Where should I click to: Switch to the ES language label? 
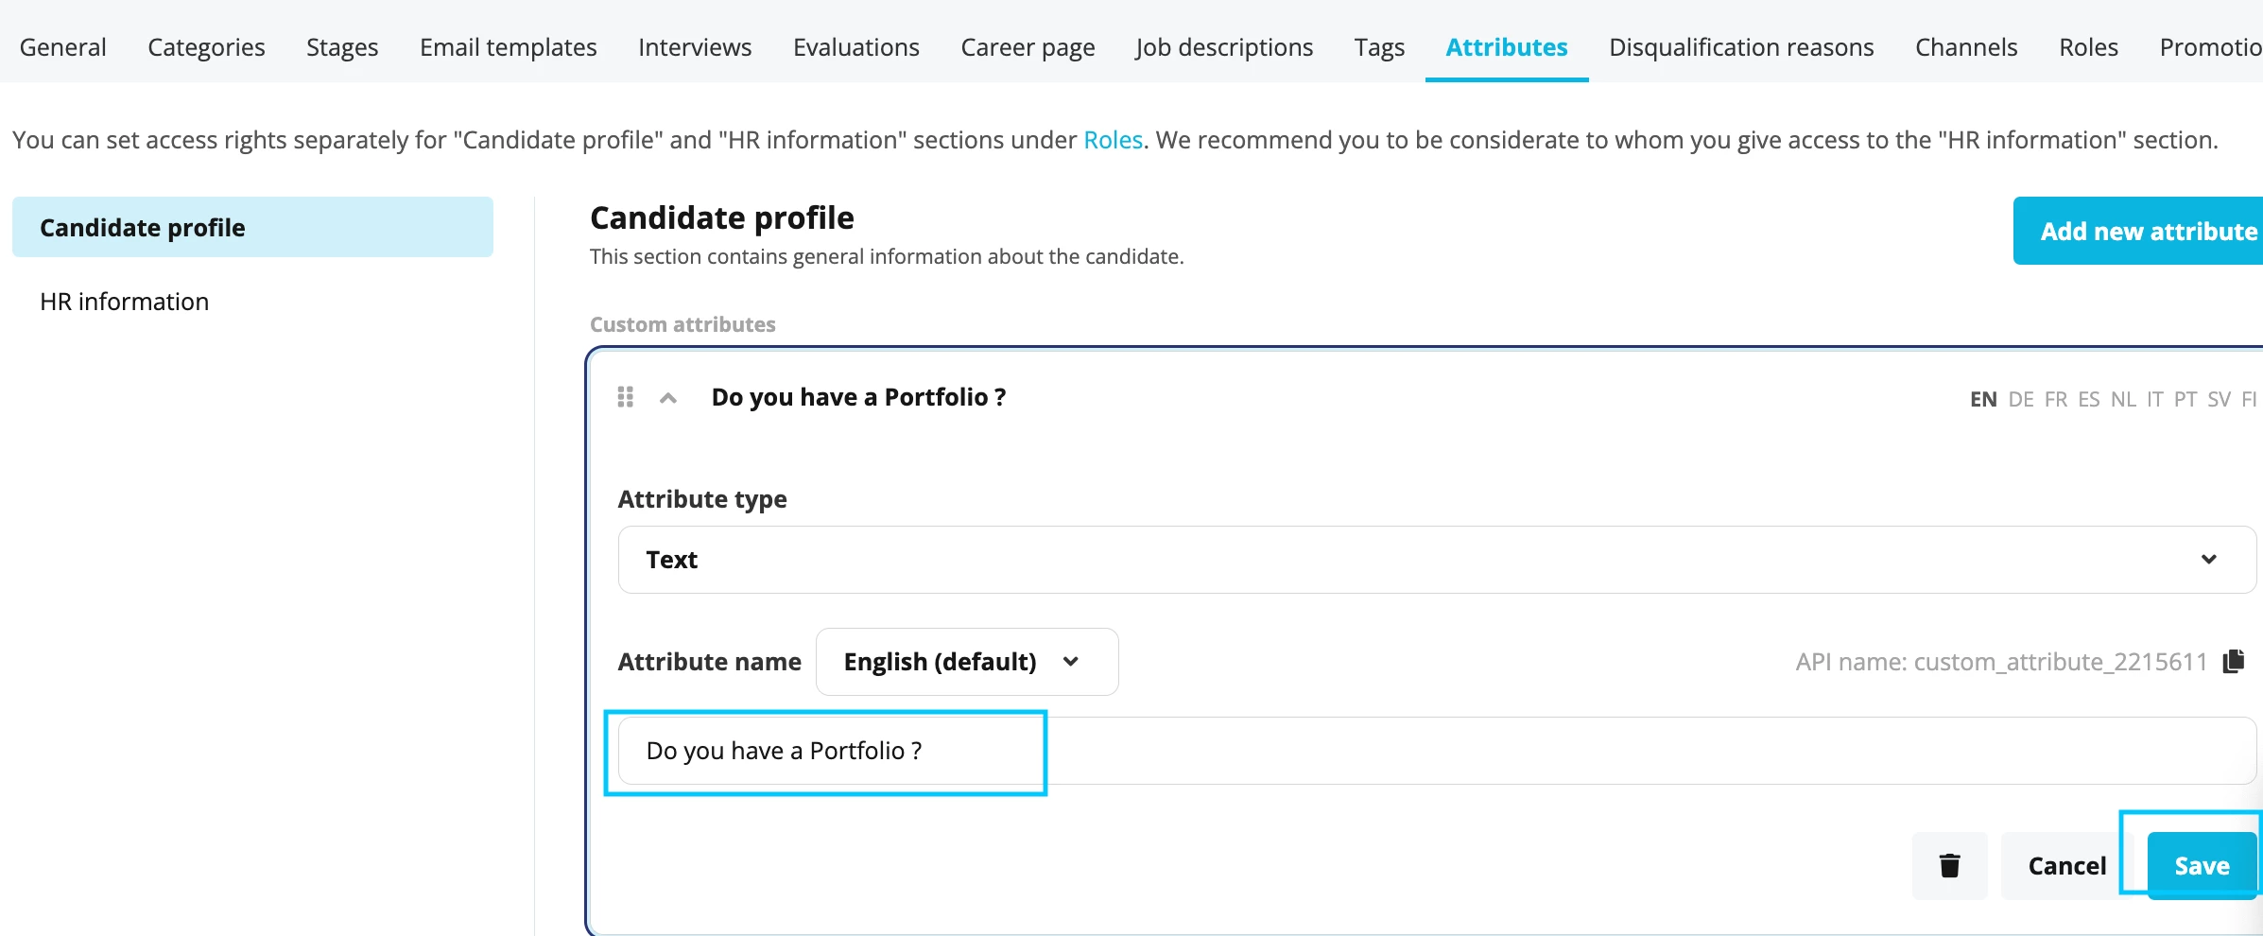[x=2089, y=399]
